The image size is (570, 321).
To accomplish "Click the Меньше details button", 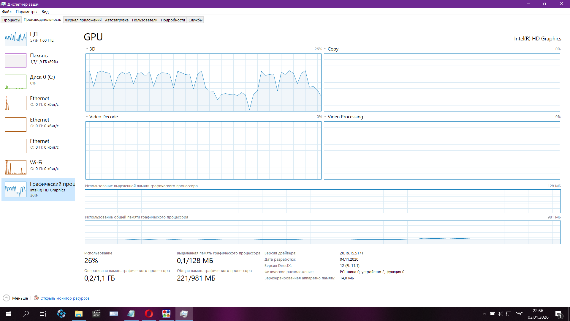I will point(20,298).
